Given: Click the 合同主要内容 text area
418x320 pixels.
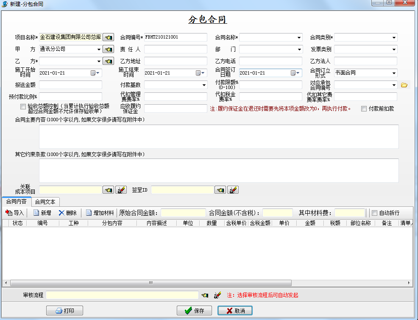Looking at the screenshot, I should [x=219, y=136].
